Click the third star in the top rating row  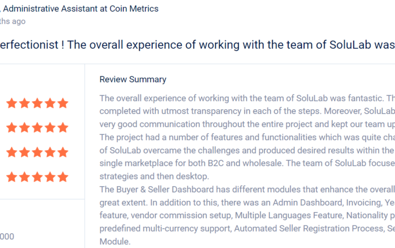(x=37, y=103)
